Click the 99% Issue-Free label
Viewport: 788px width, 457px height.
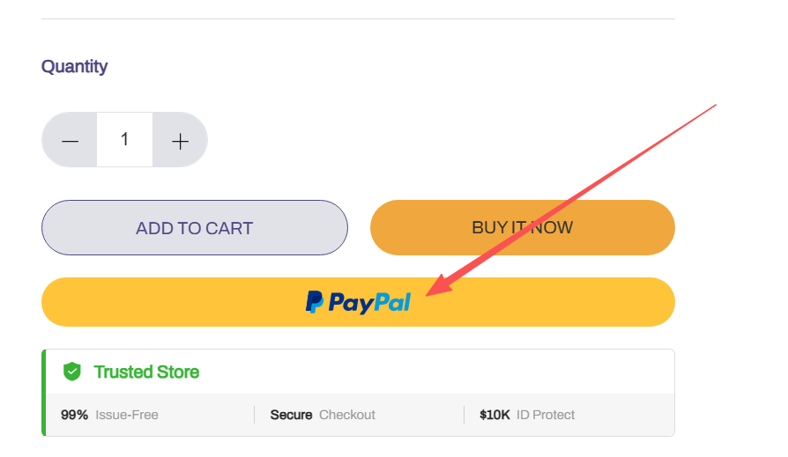[109, 415]
